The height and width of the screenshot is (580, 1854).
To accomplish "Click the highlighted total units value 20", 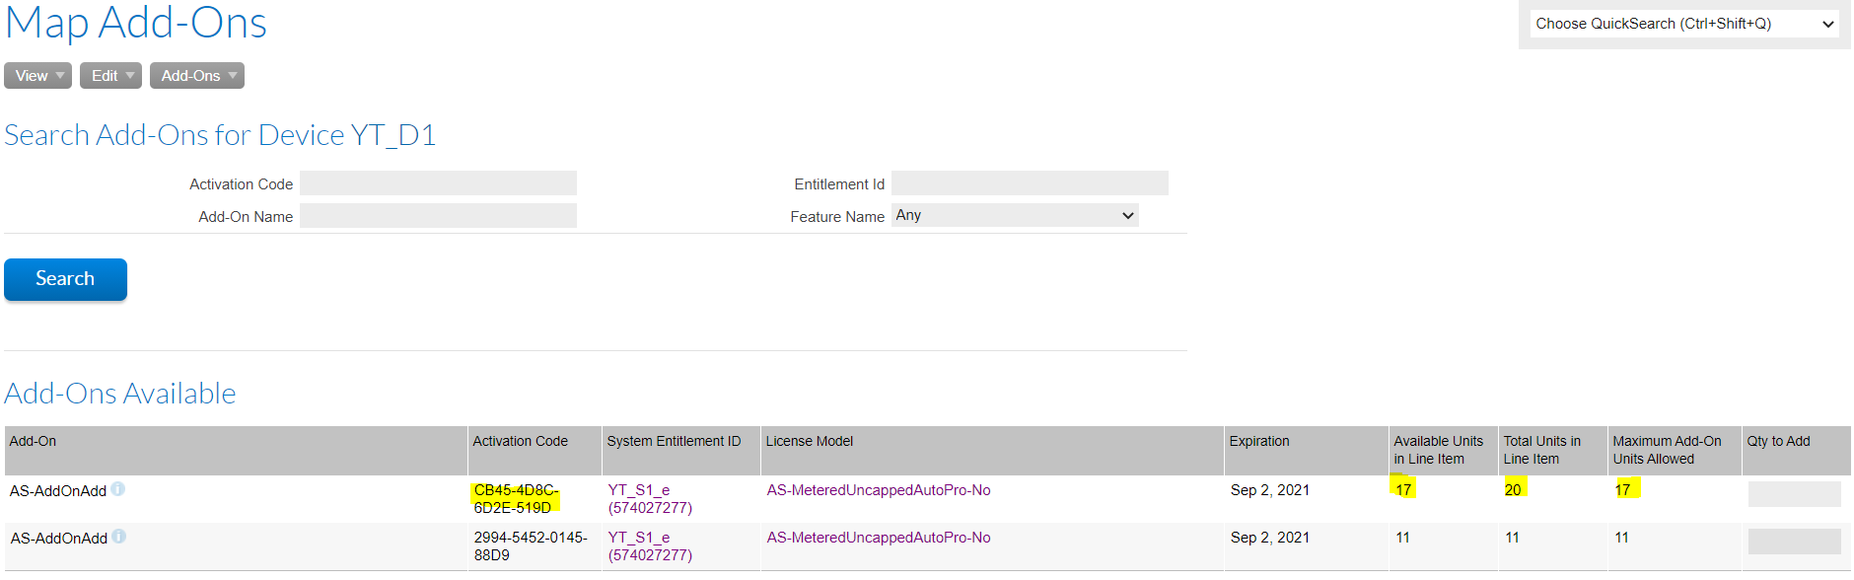I will pyautogui.click(x=1513, y=489).
